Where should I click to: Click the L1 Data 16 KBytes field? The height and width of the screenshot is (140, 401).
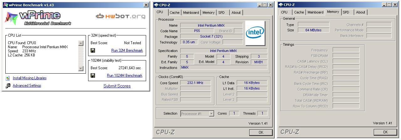(252, 83)
